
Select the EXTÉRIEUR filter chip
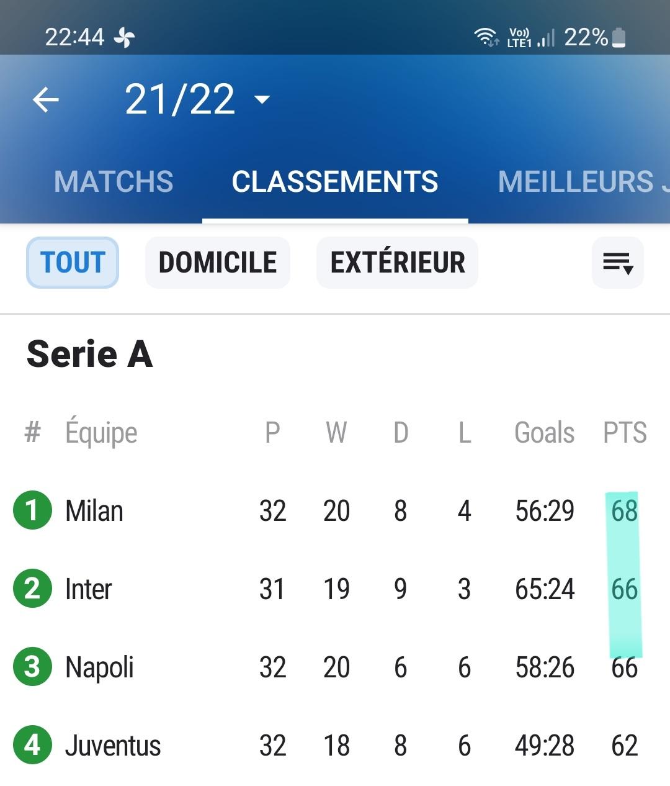click(398, 263)
